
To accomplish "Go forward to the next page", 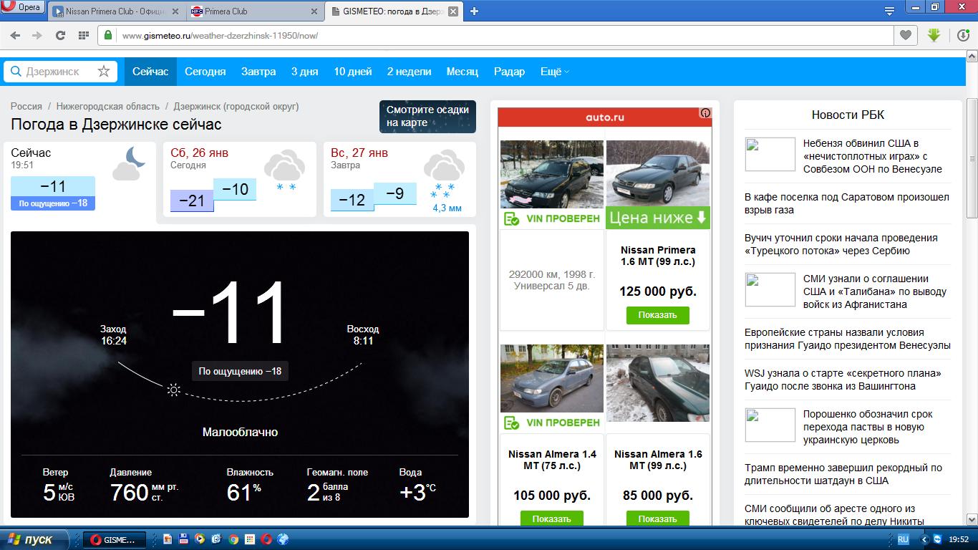I will pyautogui.click(x=37, y=35).
